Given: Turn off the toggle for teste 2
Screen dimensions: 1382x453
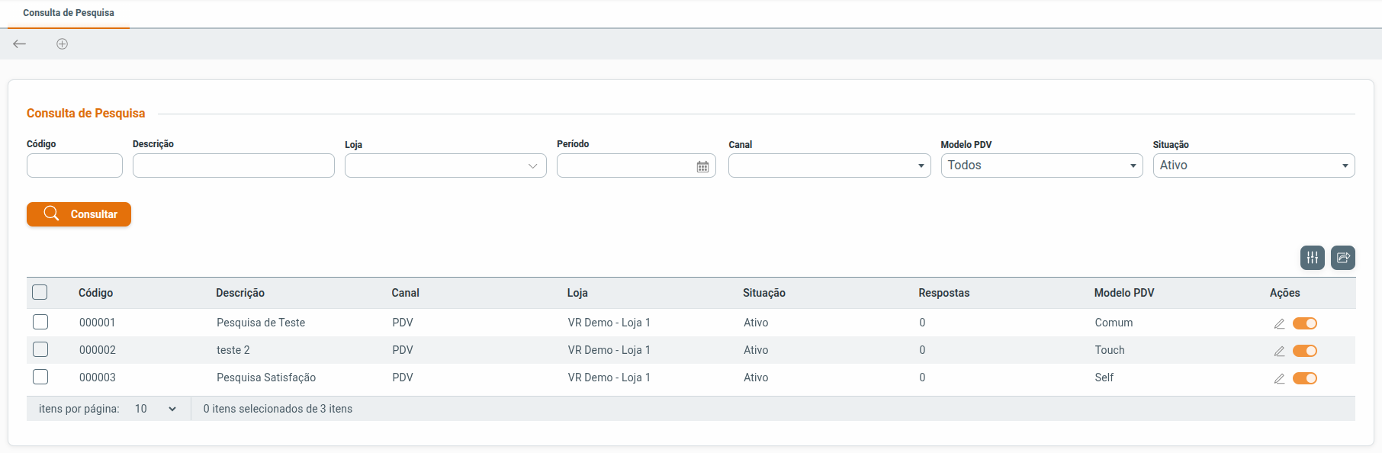Looking at the screenshot, I should coord(1304,351).
